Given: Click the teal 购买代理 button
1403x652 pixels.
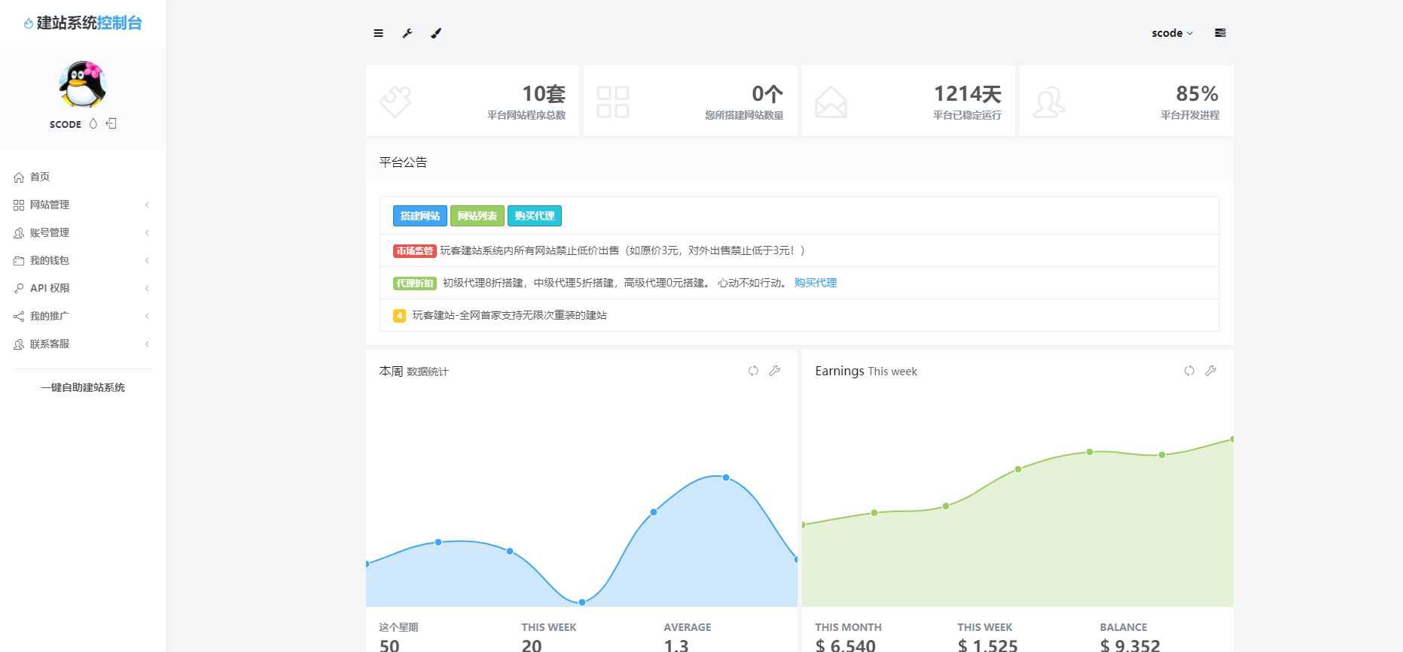Looking at the screenshot, I should tap(535, 216).
